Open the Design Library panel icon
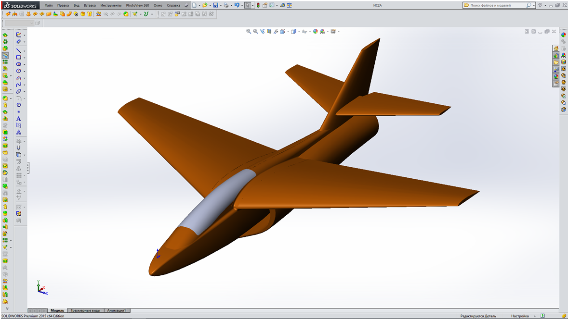The width and height of the screenshot is (569, 320). 556,55
